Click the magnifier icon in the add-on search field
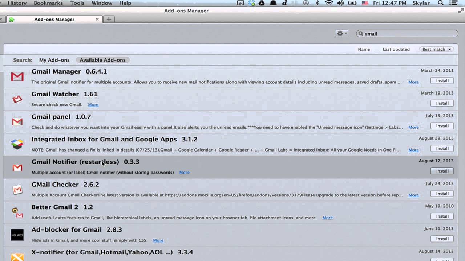 [x=361, y=34]
